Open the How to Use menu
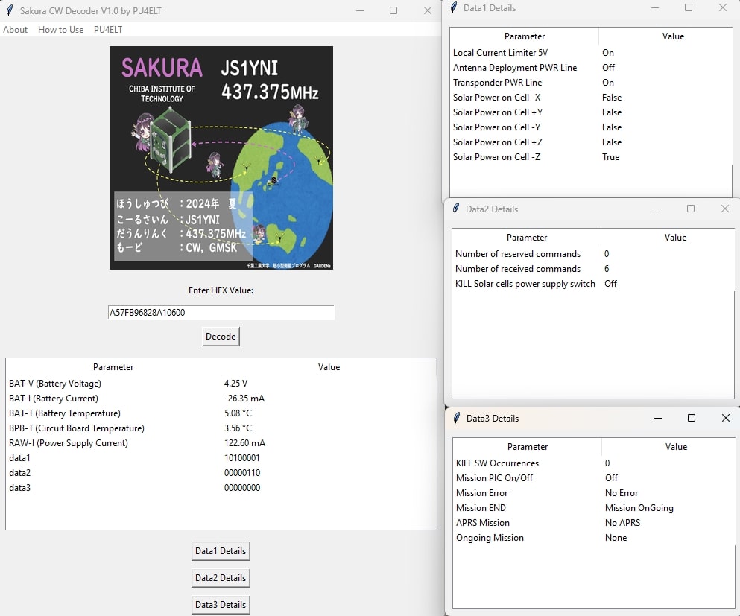The height and width of the screenshot is (616, 740). click(x=60, y=30)
